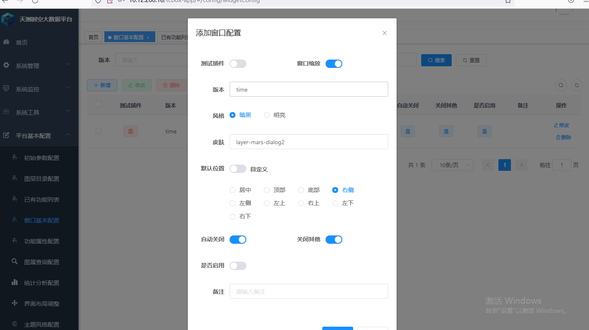Open 图属查询配置 via its magnifier icon
This screenshot has width=589, height=330.
[x=14, y=262]
